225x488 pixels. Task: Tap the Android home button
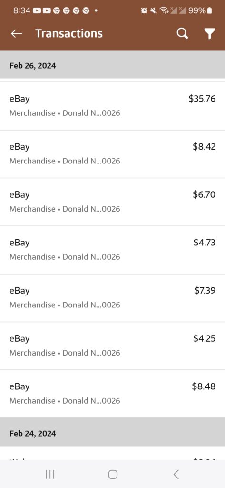tap(113, 474)
